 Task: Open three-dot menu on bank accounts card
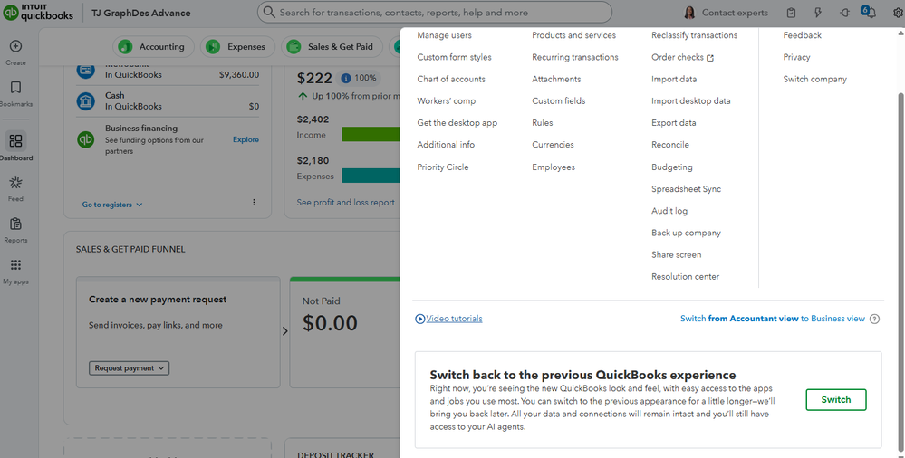tap(254, 203)
